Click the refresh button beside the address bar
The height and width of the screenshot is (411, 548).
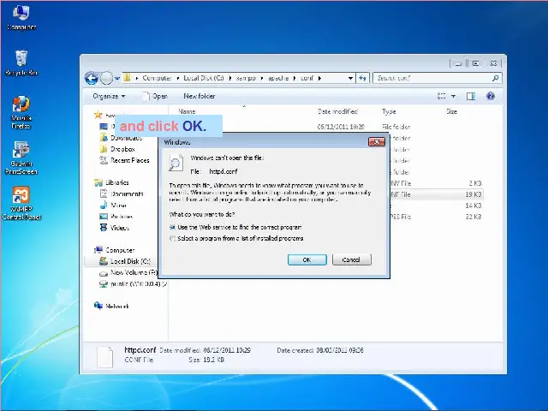pos(362,78)
